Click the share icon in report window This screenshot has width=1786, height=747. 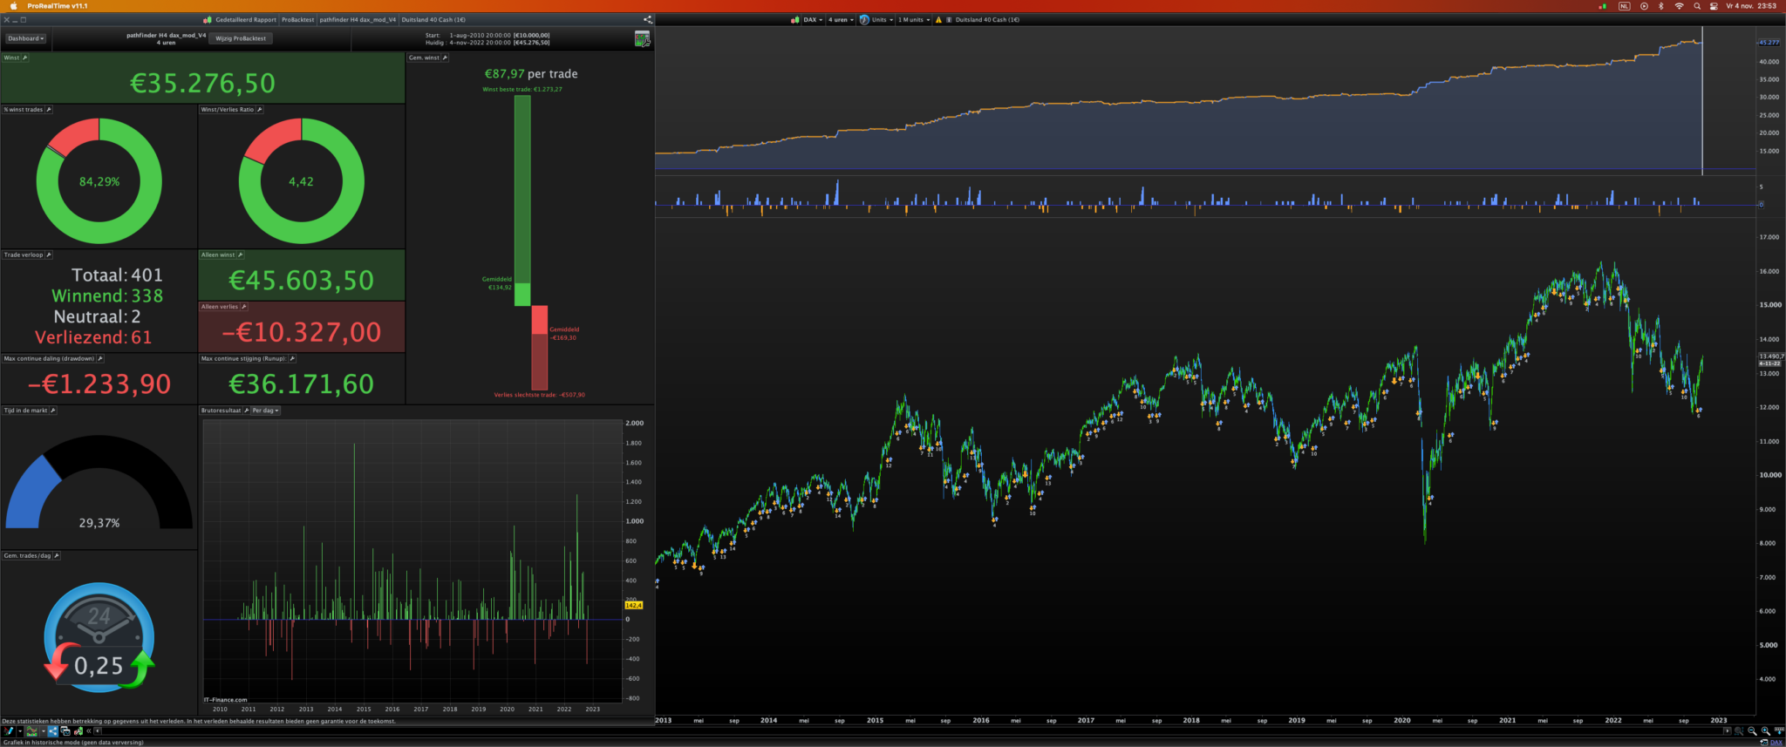tap(647, 19)
